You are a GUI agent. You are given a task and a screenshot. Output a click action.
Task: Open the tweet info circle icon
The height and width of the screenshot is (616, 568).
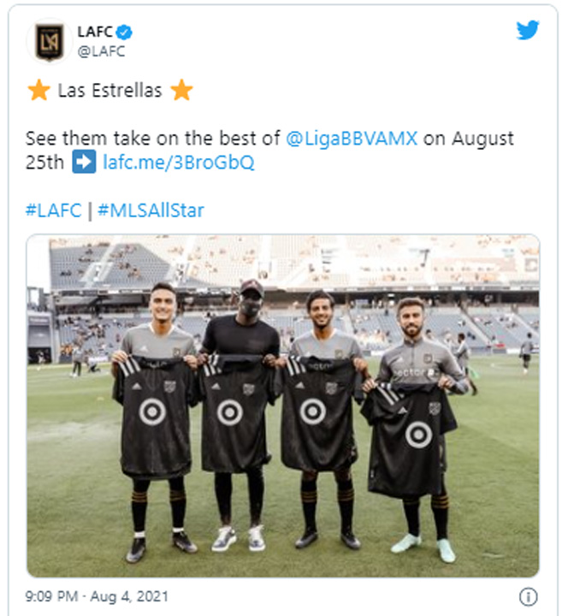tap(528, 597)
